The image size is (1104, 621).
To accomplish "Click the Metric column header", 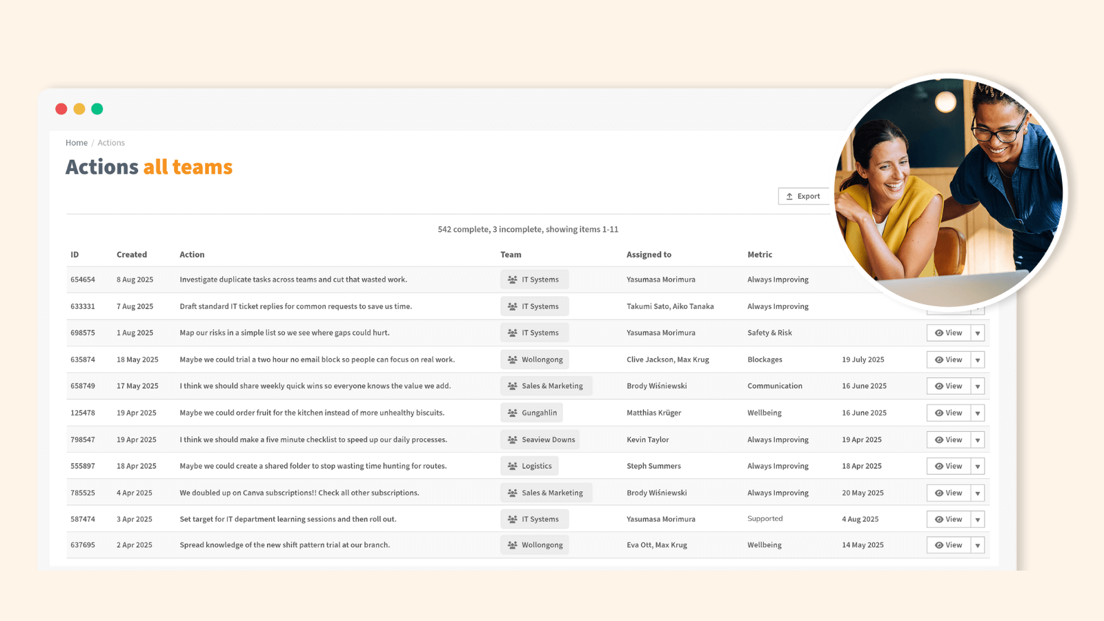I will coord(760,255).
